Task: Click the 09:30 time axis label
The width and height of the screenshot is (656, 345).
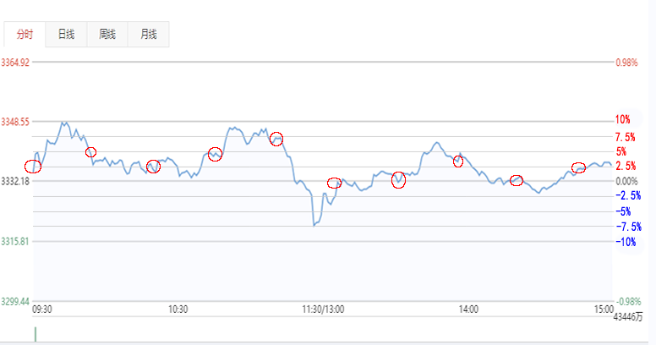Action: 42,310
